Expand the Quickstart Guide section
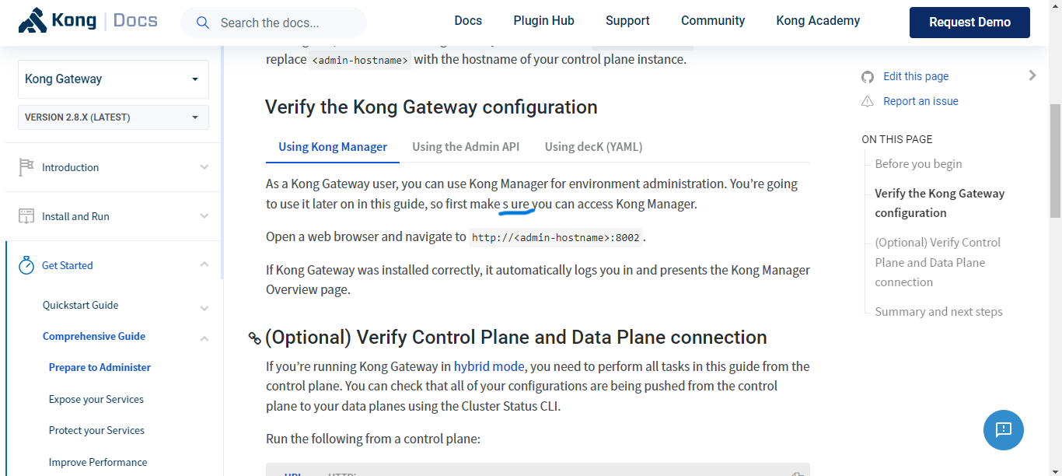This screenshot has height=476, width=1062. tap(204, 307)
